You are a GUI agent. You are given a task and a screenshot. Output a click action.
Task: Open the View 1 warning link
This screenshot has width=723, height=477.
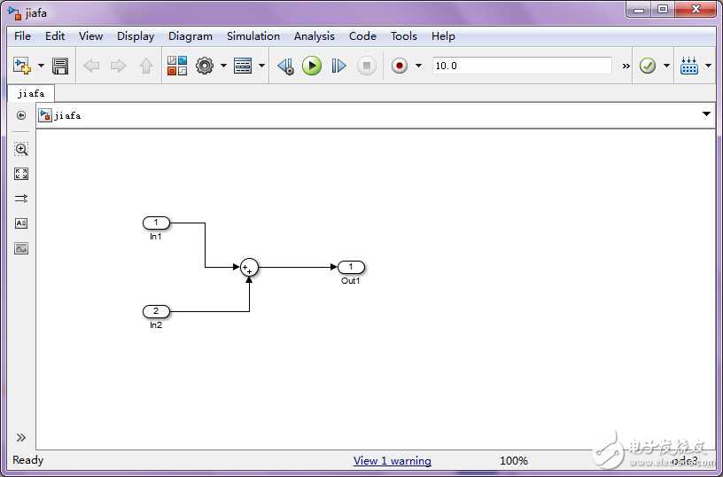tap(393, 460)
